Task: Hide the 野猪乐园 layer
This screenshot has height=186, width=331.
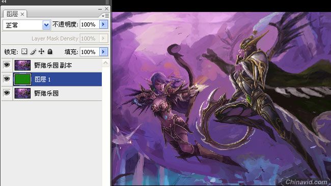Action: point(7,93)
